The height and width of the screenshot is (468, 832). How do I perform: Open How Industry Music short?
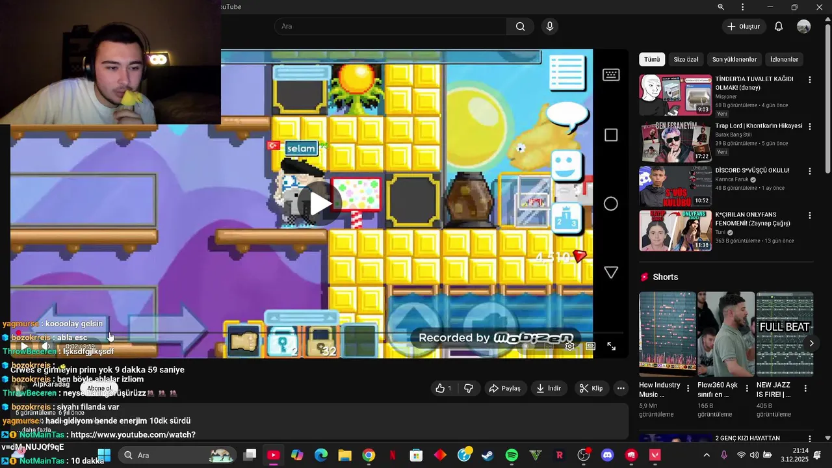(x=667, y=334)
